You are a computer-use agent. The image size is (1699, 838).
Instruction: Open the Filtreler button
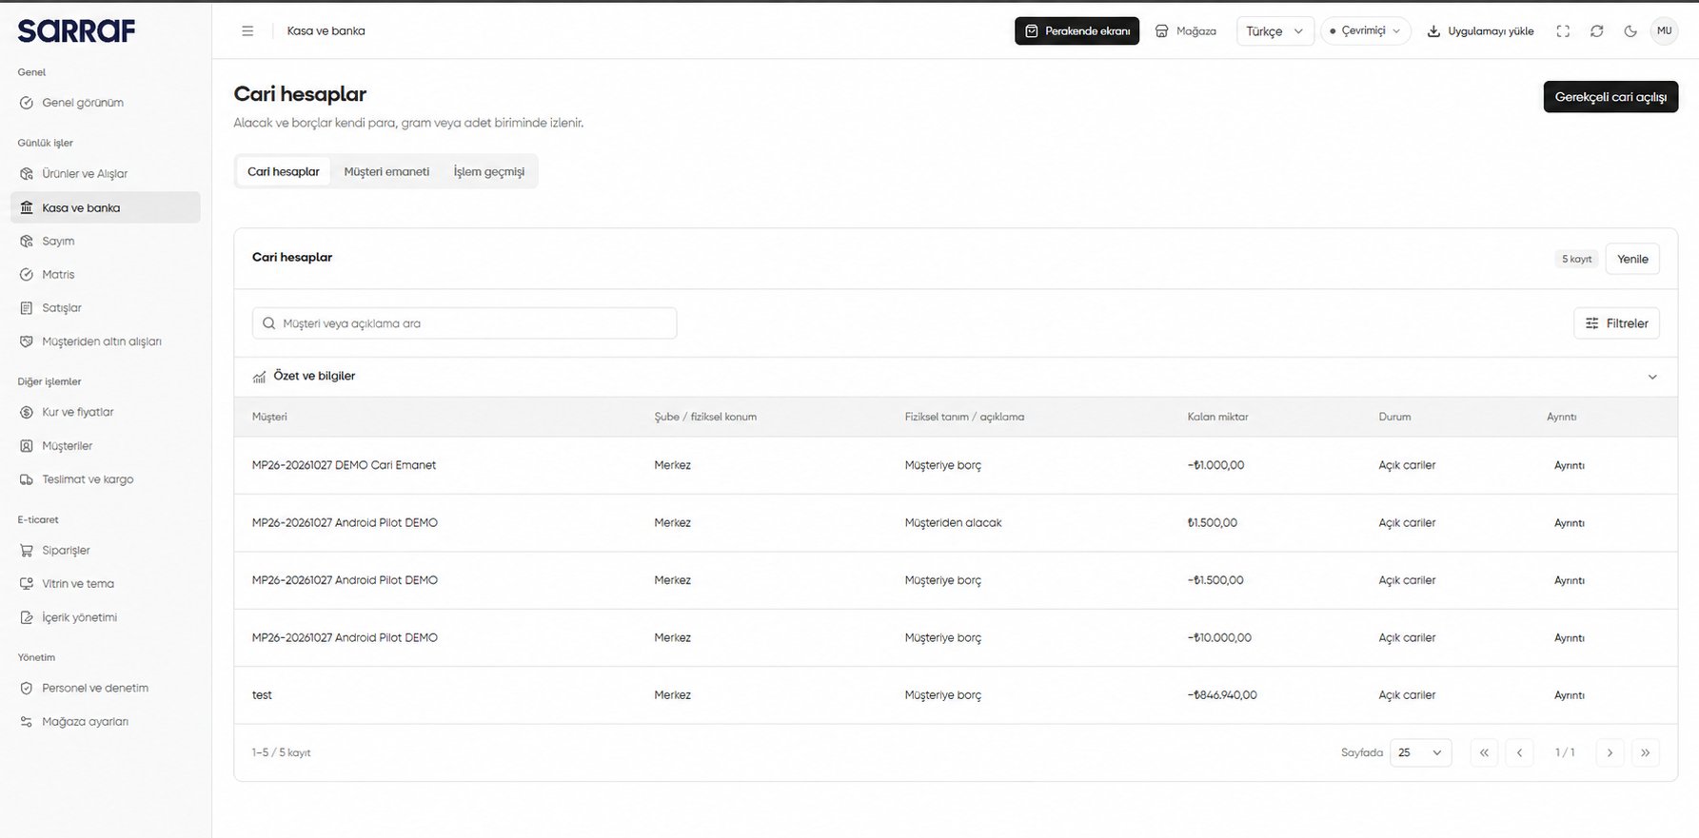[1616, 323]
